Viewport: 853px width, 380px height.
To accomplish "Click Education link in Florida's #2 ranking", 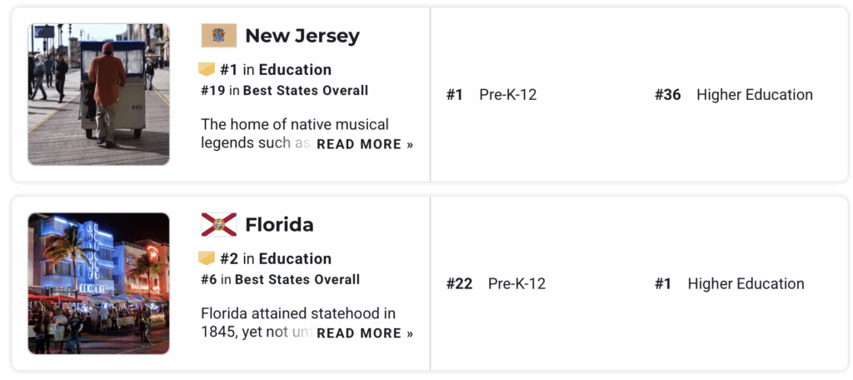I will tap(295, 258).
